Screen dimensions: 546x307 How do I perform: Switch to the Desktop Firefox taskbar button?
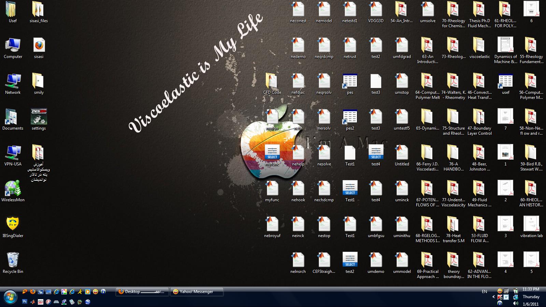[142, 292]
